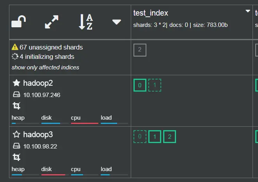Click show only affected indices
Viewport: 258px width, 182px height.
[x=45, y=67]
